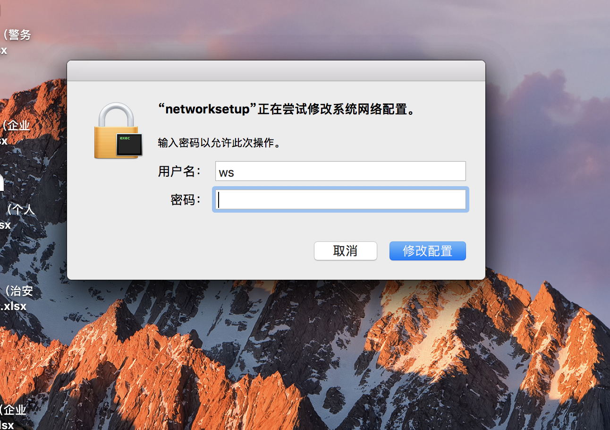The image size is (610, 430).
Task: Click the golden padlock icon
Action: (116, 130)
